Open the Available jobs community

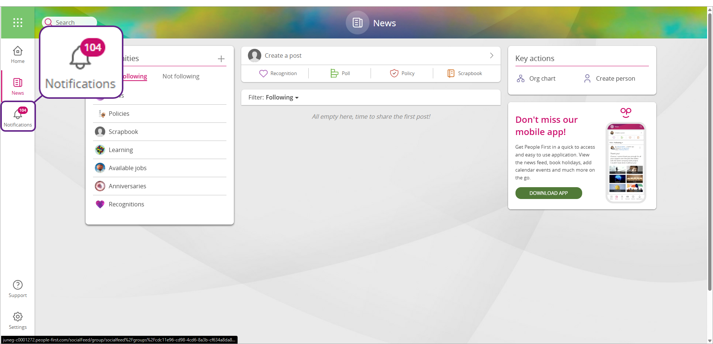(127, 168)
